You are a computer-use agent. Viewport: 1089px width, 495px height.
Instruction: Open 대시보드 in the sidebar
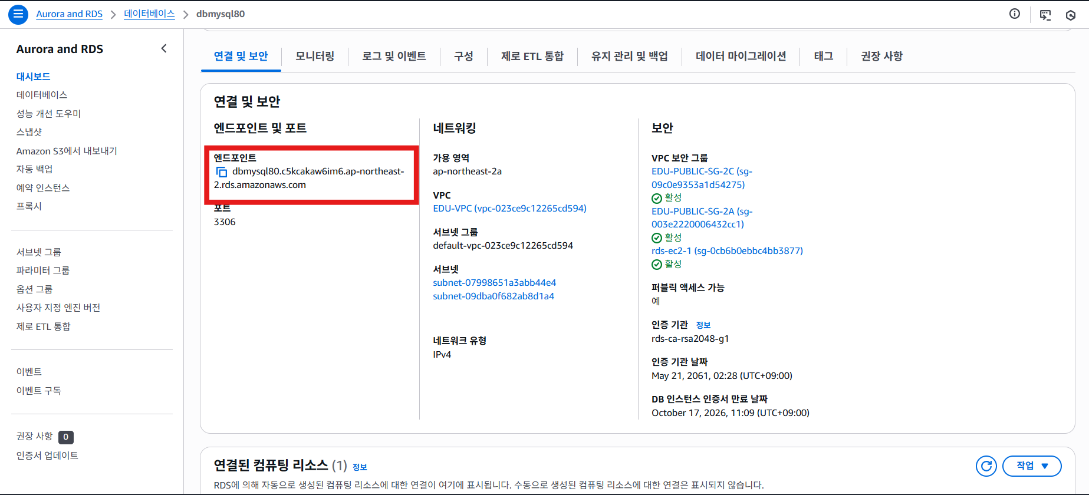point(33,77)
